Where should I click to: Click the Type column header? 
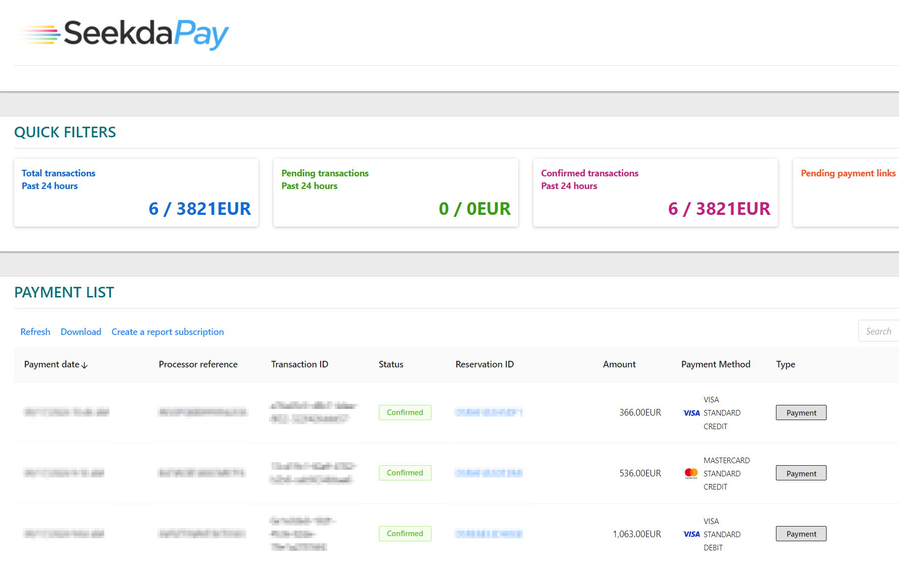786,364
